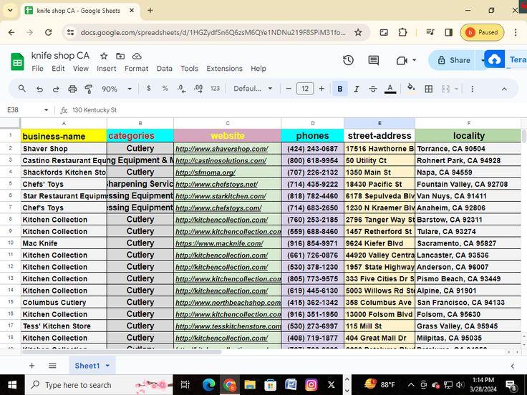Click the Undo icon in toolbar
The height and width of the screenshot is (395, 527).
point(39,89)
